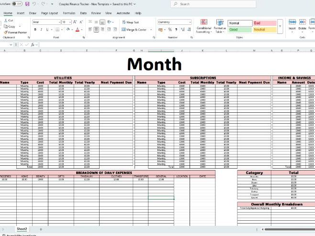Open Conditional Formatting menu

tap(204, 26)
